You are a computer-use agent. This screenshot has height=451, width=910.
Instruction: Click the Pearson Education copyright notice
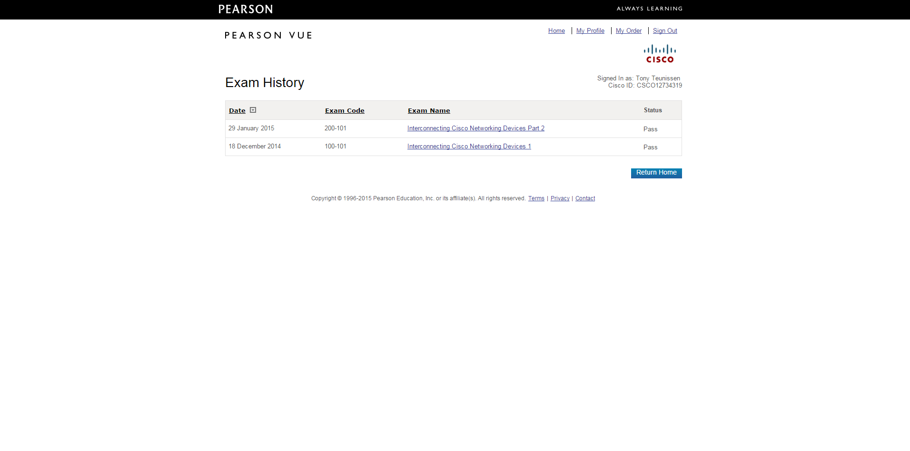[418, 198]
